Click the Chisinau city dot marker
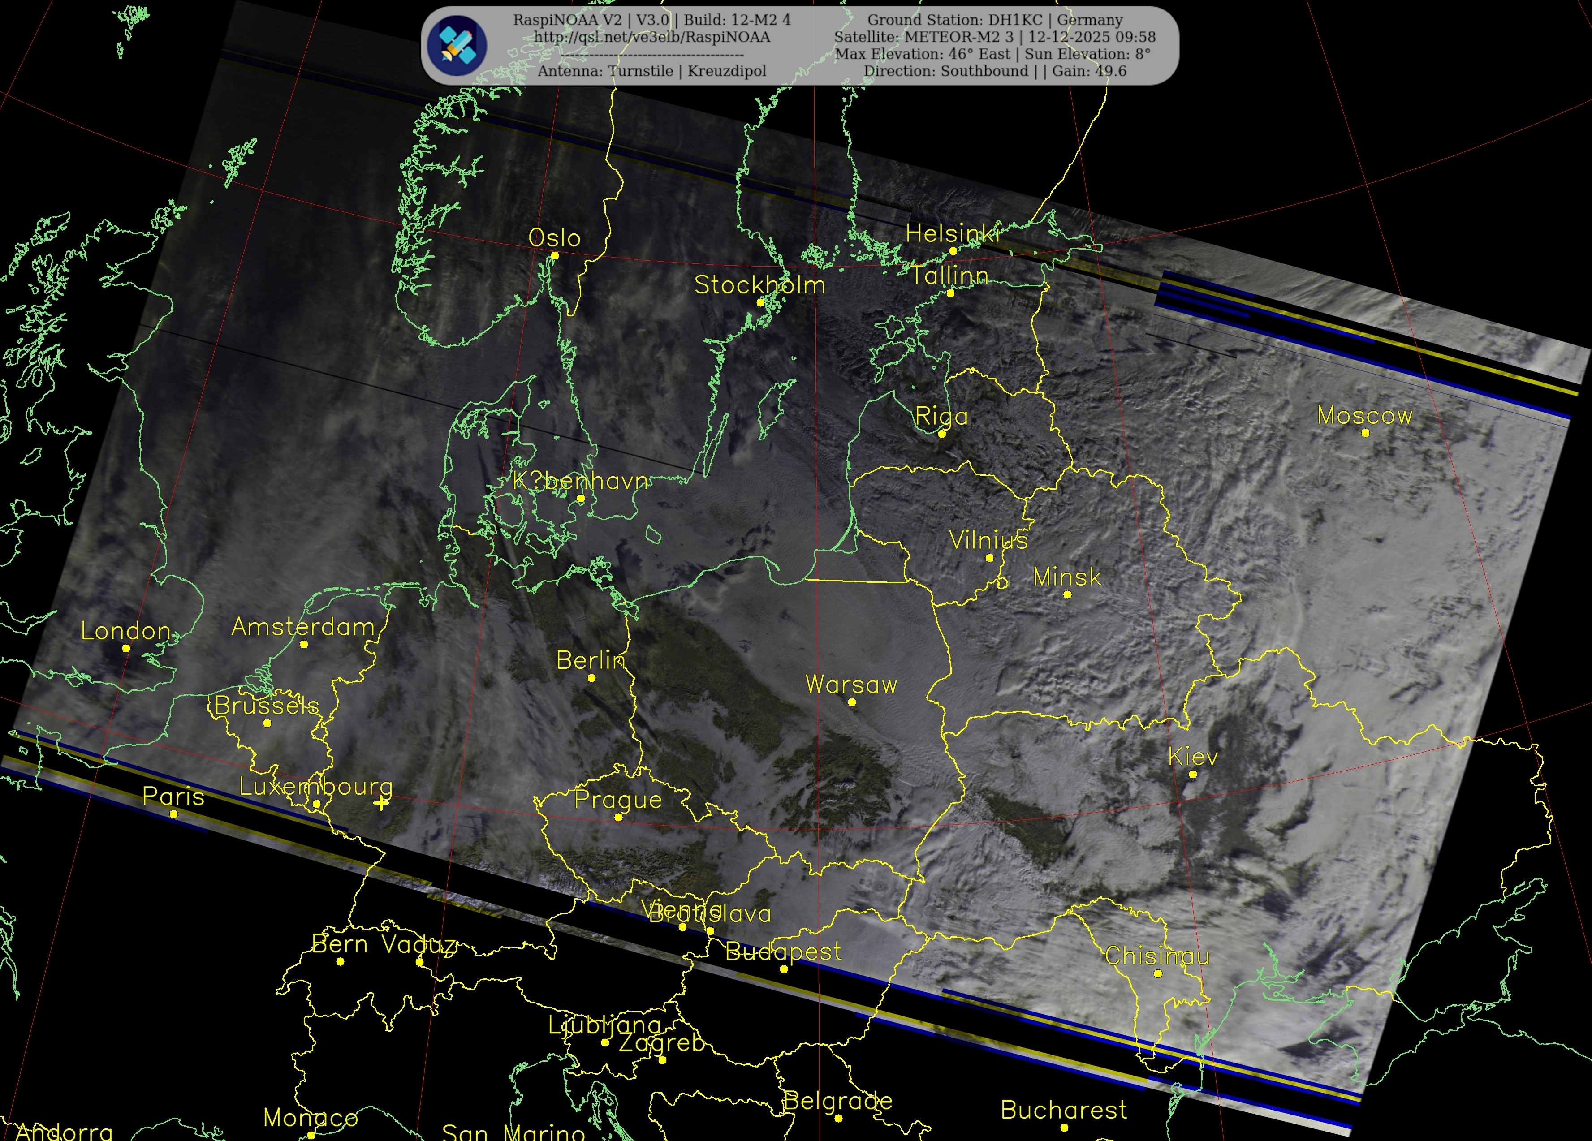 tap(1158, 974)
